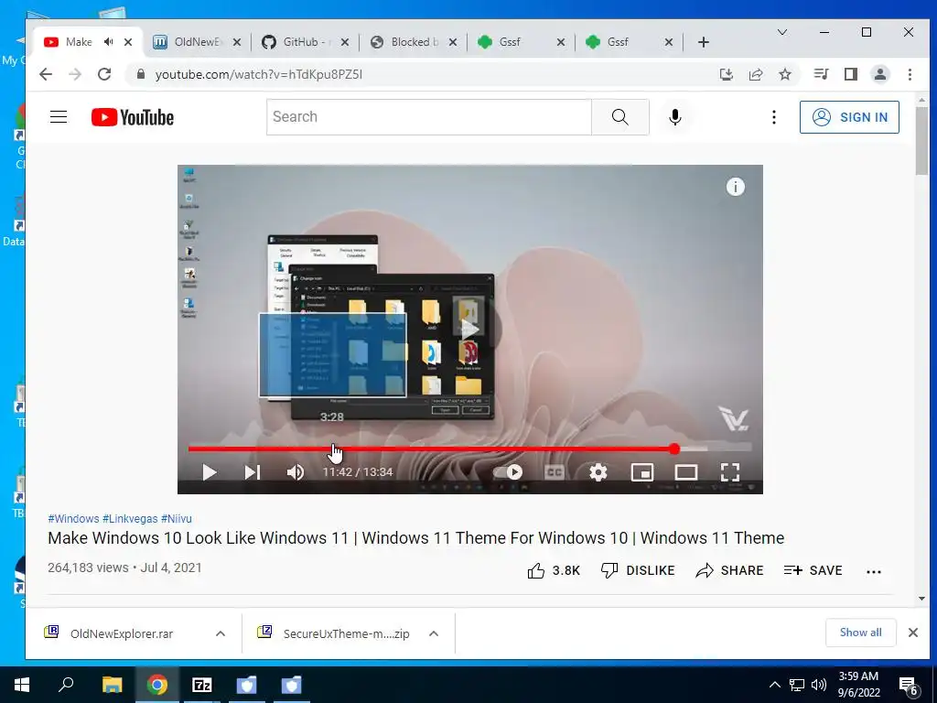Screen dimensions: 937x703
Task: Enable miniplayer mode
Action: 641,472
